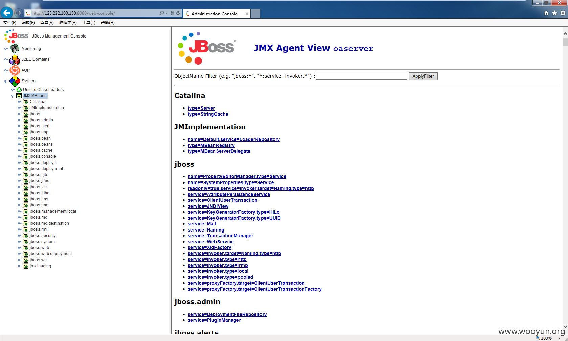Click the new tab button

tap(255, 14)
